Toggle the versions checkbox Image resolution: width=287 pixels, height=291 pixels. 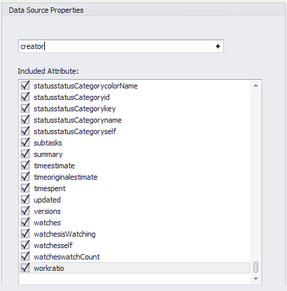(25, 211)
